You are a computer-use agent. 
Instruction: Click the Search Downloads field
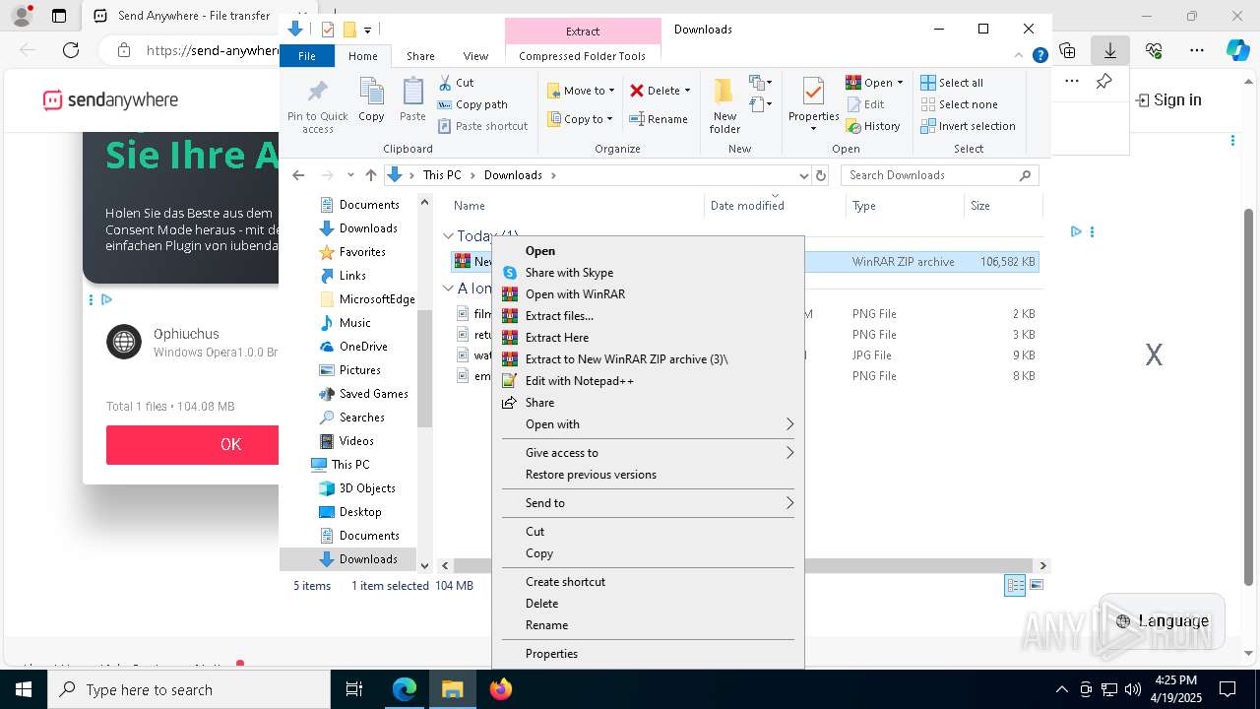click(939, 175)
